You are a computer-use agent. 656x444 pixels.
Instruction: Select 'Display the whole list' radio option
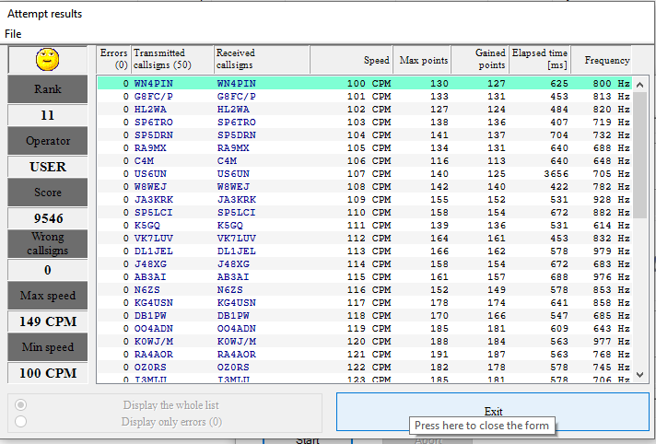21,405
